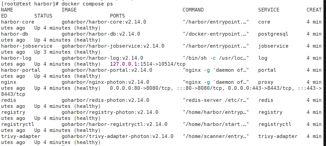Screen dimensions: 326x146
Task: Select the harbor-jobservice container name
Action: pos(26,46)
